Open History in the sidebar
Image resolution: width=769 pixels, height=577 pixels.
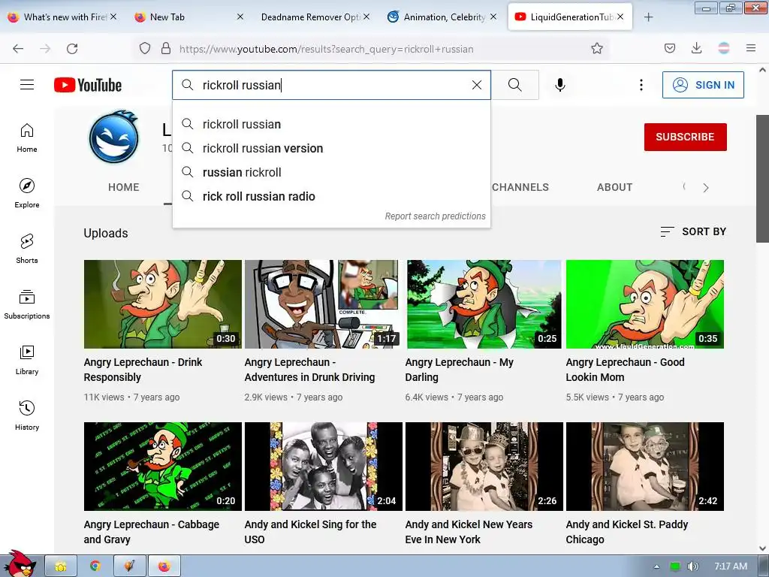[x=27, y=415]
